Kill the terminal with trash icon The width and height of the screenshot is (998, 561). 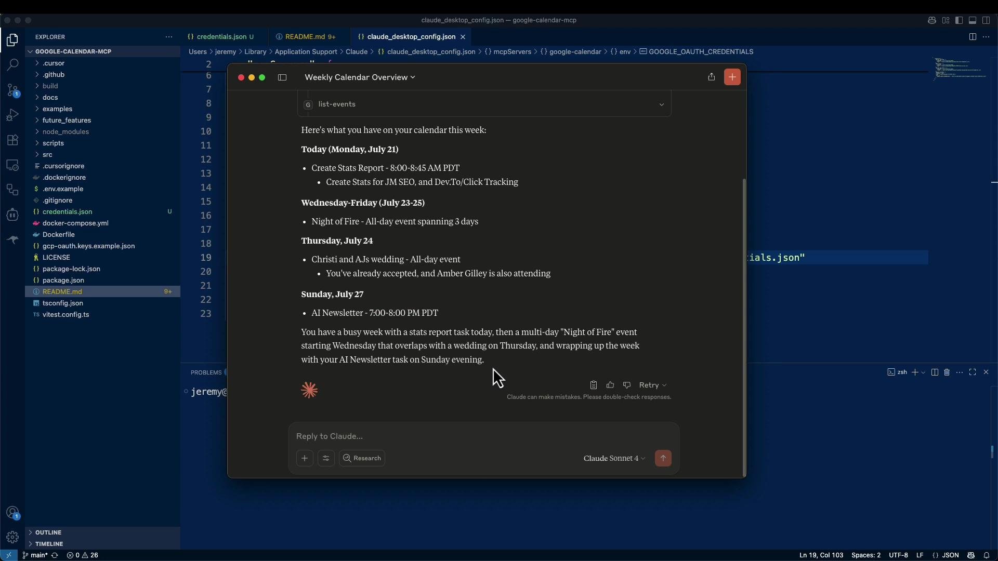[947, 372]
